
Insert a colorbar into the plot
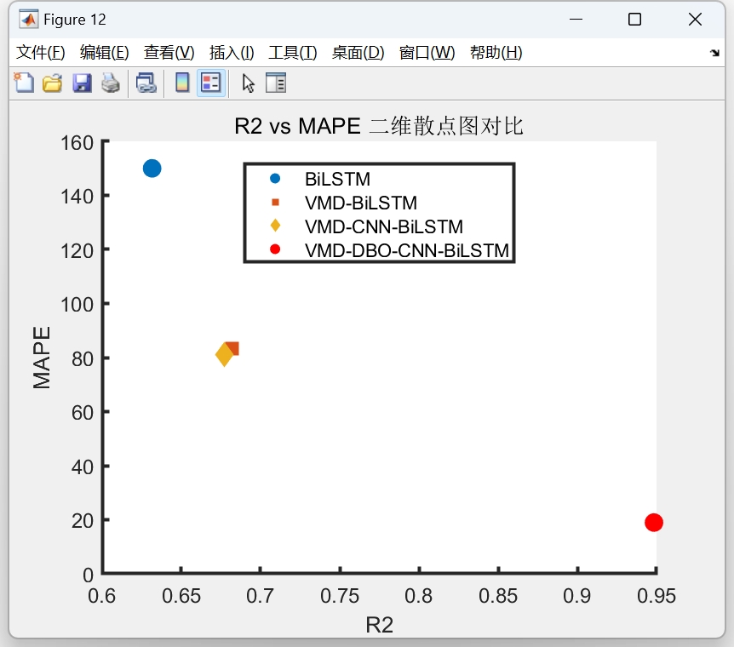[181, 83]
